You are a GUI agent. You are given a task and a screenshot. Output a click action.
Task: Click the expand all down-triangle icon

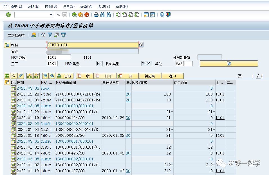tap(45, 76)
